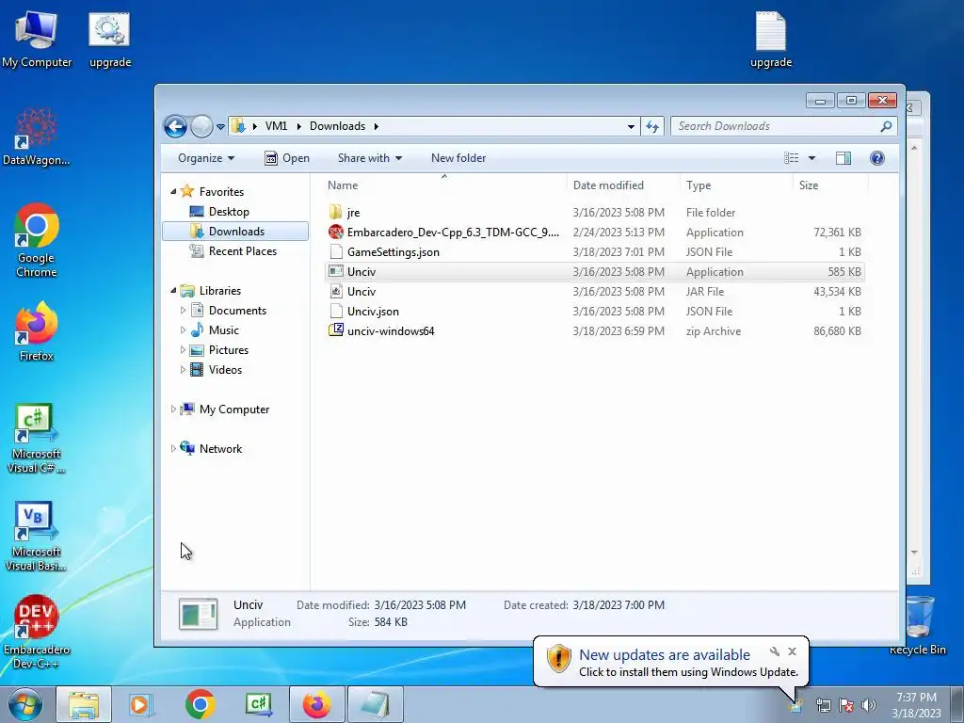Sort files by Date modified column
The image size is (964, 723).
pyautogui.click(x=623, y=185)
